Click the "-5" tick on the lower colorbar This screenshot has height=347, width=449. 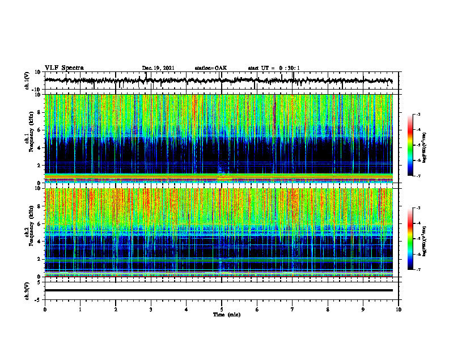(x=418, y=239)
